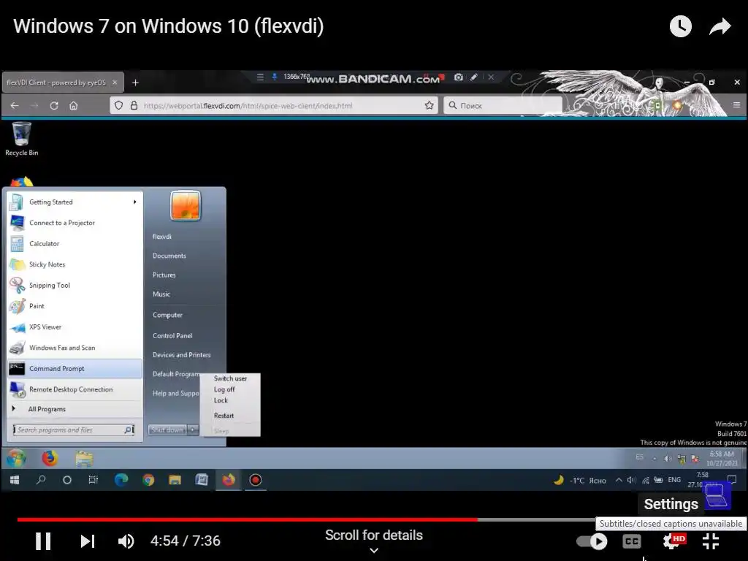Open Documents from Start menu

coord(169,256)
